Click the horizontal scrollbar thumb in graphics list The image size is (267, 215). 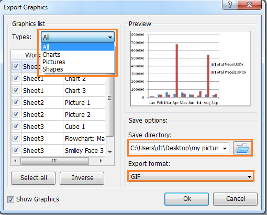click(54, 161)
